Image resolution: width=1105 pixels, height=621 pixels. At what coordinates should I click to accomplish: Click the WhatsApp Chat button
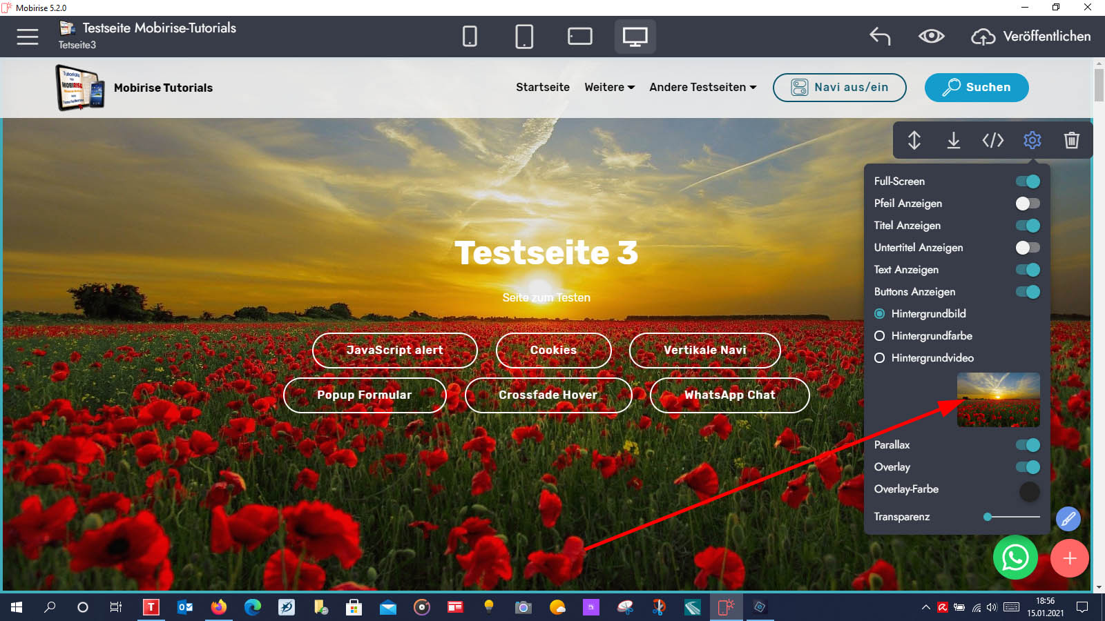click(x=729, y=395)
